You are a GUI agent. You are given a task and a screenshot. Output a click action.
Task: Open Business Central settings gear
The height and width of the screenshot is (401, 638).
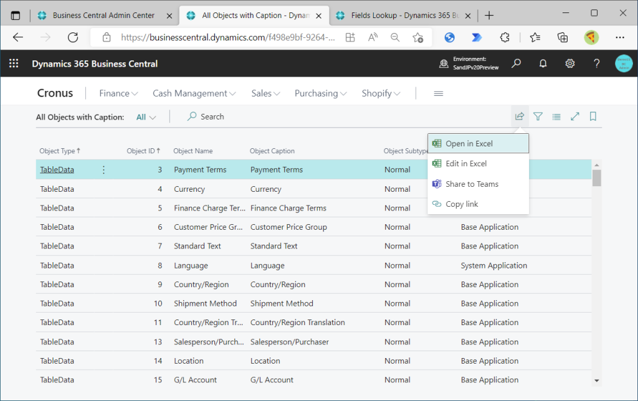pyautogui.click(x=570, y=64)
